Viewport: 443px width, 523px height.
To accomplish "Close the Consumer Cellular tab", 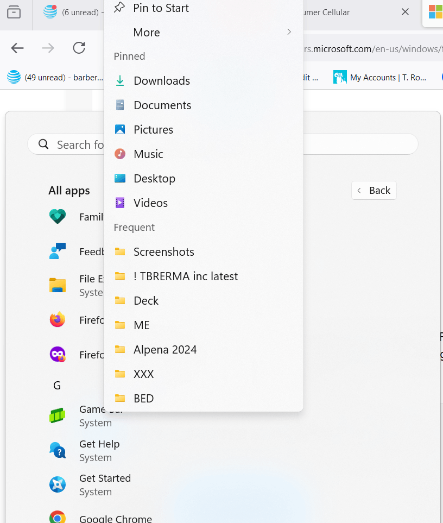I will pos(405,12).
